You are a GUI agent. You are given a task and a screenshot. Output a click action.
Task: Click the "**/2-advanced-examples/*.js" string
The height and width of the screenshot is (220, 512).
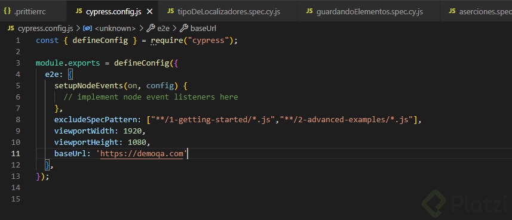[346, 120]
